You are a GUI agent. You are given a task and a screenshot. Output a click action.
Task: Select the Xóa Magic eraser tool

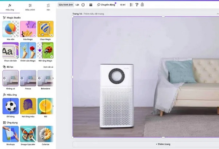click(28, 28)
